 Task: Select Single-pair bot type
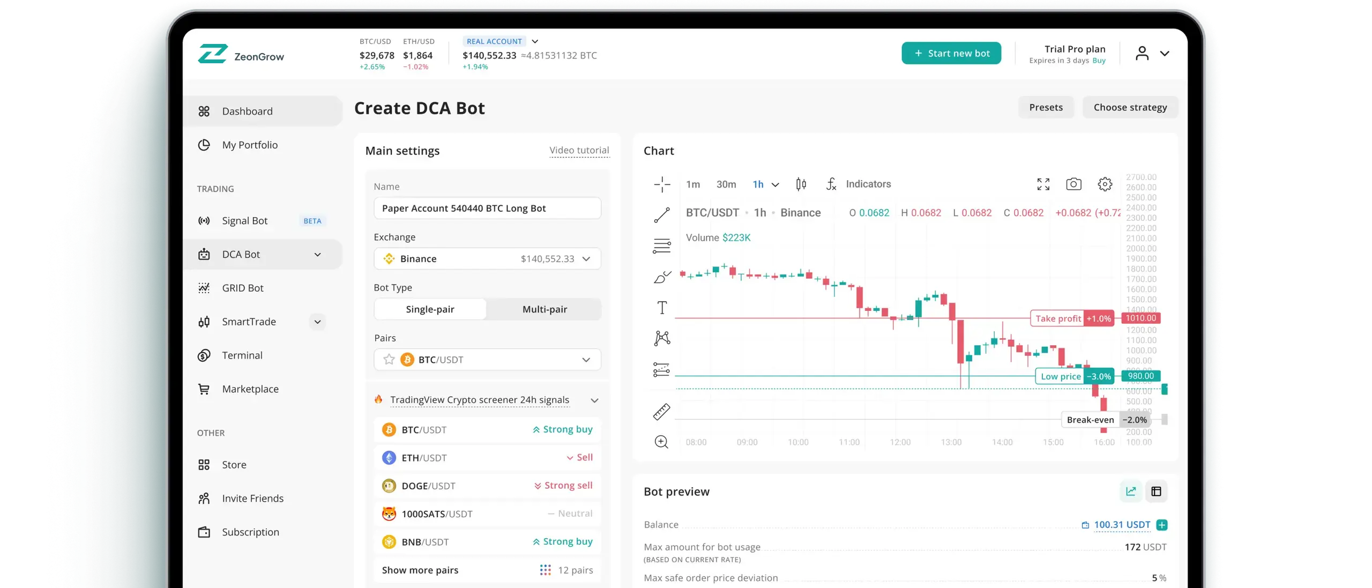[x=430, y=309]
